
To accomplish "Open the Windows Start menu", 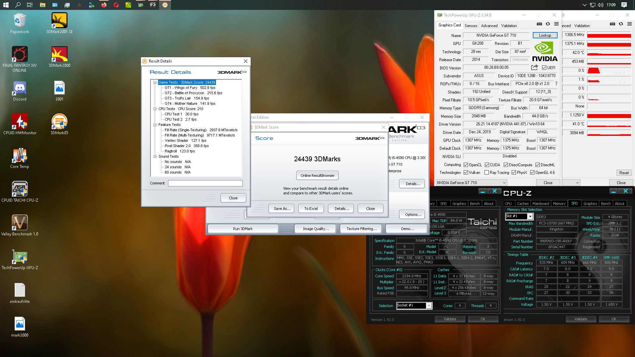I will pos(6,5).
